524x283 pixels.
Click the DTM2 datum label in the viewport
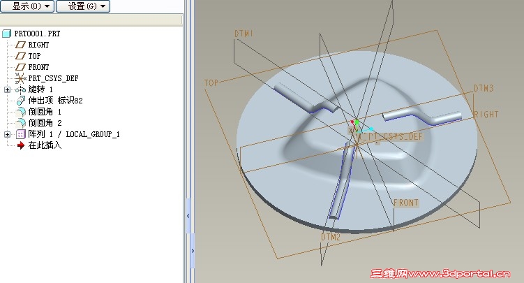coord(331,237)
